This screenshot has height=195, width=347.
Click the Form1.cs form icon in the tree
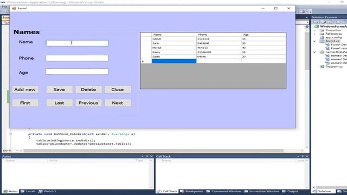(x=322, y=41)
